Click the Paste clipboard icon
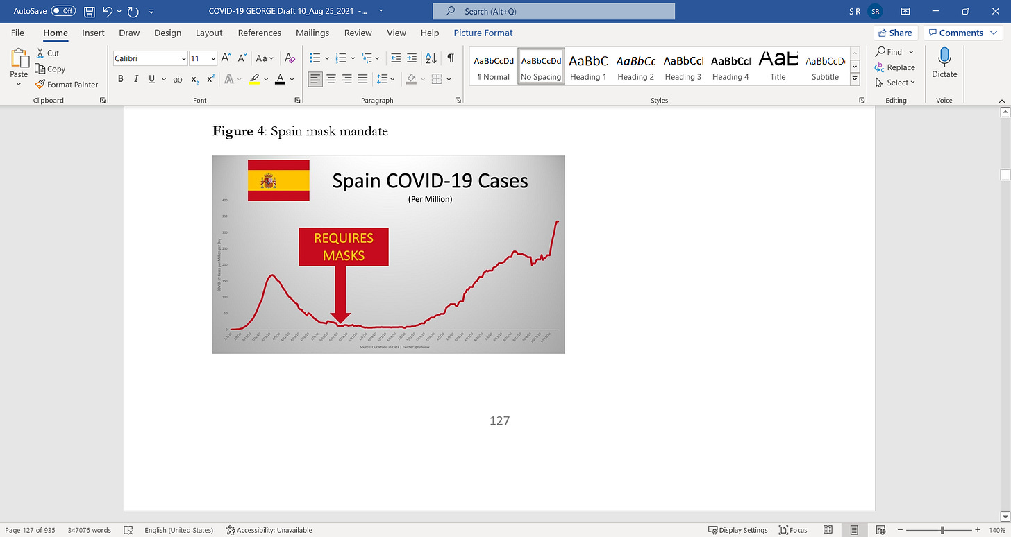The image size is (1011, 537). pyautogui.click(x=19, y=58)
